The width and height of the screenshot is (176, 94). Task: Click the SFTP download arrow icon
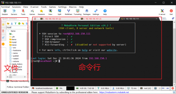(12, 23)
